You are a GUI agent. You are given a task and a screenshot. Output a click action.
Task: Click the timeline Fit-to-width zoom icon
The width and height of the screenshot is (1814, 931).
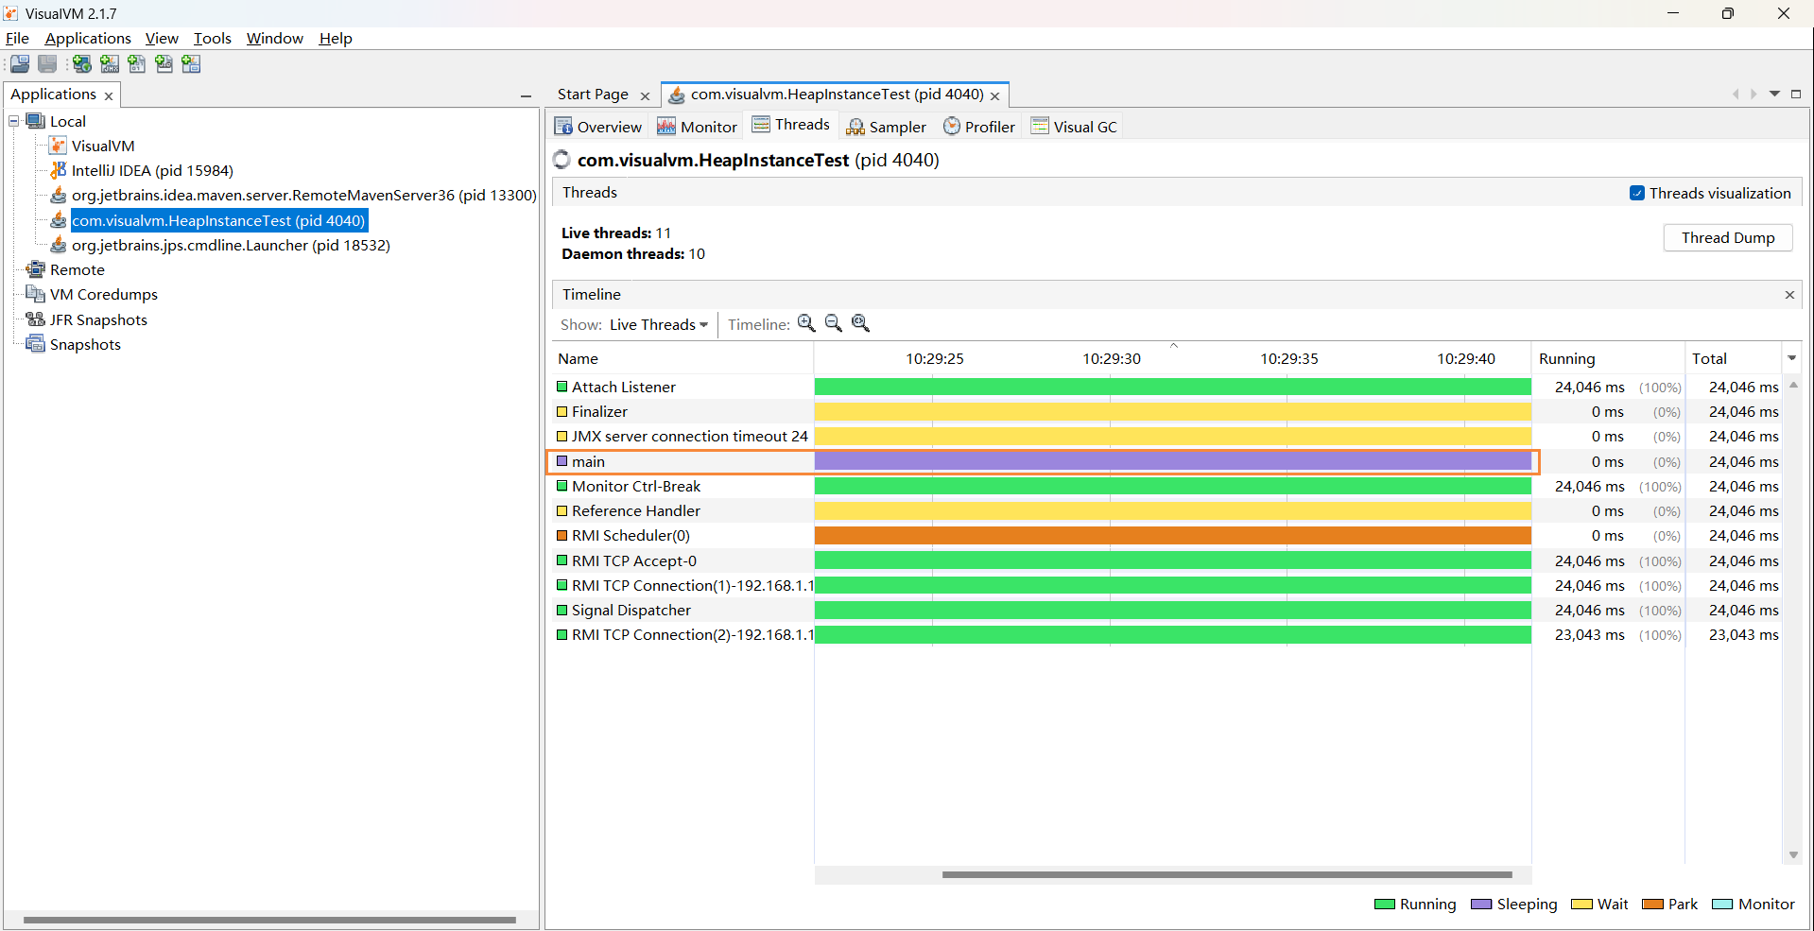(x=861, y=323)
